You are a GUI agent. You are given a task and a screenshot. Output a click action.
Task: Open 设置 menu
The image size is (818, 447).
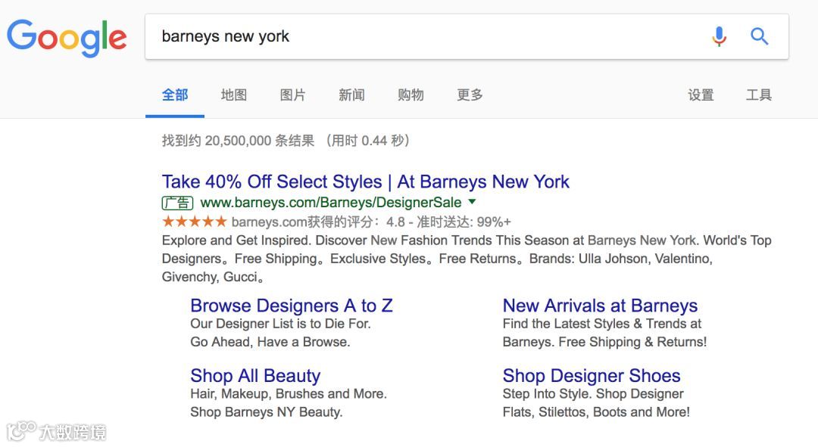pos(701,95)
